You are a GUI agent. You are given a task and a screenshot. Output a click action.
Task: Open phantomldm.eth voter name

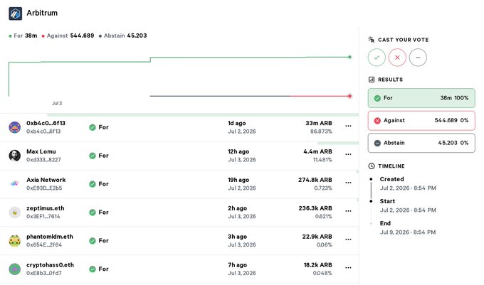[x=50, y=237]
